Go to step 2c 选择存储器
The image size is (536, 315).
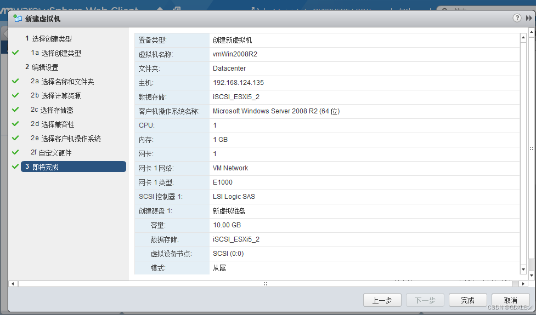click(x=52, y=110)
